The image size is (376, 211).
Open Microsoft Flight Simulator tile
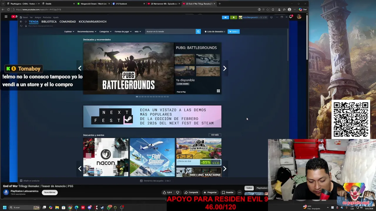pos(152,157)
